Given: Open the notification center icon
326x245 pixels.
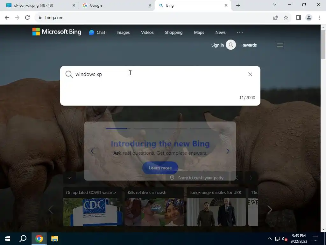Looking at the screenshot, I should point(315,239).
